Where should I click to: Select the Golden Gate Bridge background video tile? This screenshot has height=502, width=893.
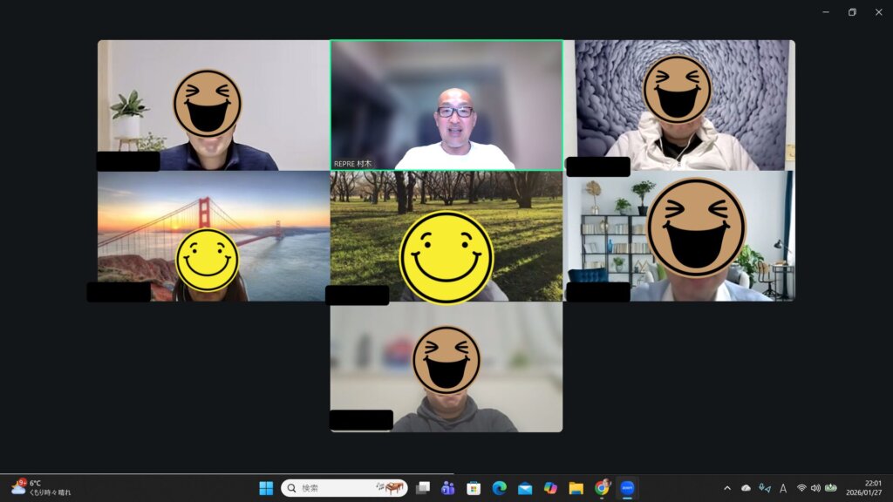[214, 235]
